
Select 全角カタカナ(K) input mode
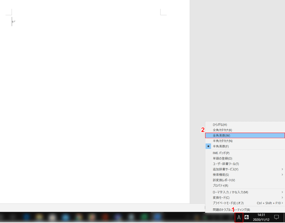(x=222, y=130)
